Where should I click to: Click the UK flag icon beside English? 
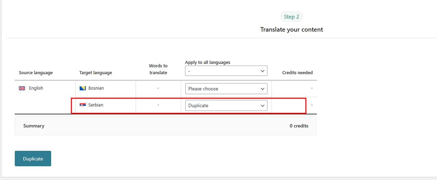[x=22, y=88]
